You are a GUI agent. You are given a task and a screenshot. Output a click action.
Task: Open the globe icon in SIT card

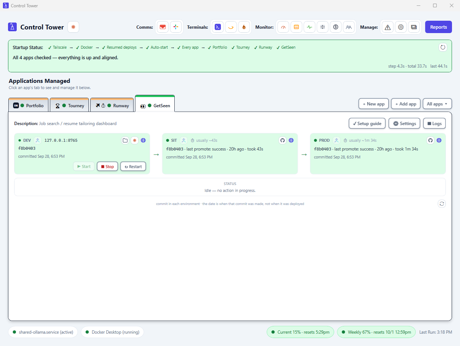click(291, 140)
